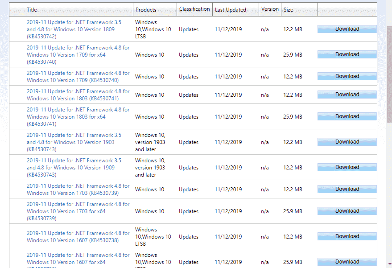Open the Version 1709 for x64 update link
392x268 pixels.
(x=78, y=54)
